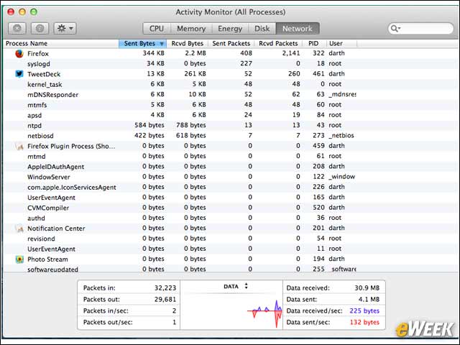The image size is (460, 345).
Task: Click the TweetDeck app icon
Action: coord(19,73)
